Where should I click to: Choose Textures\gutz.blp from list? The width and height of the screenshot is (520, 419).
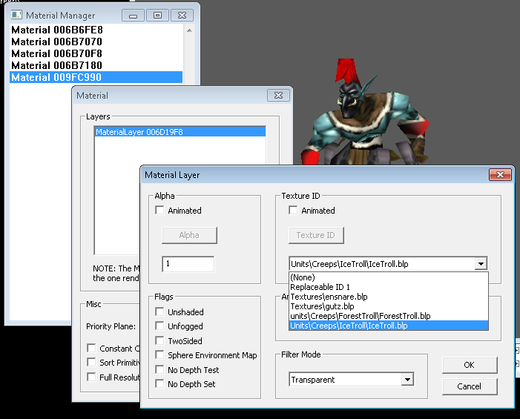point(389,306)
